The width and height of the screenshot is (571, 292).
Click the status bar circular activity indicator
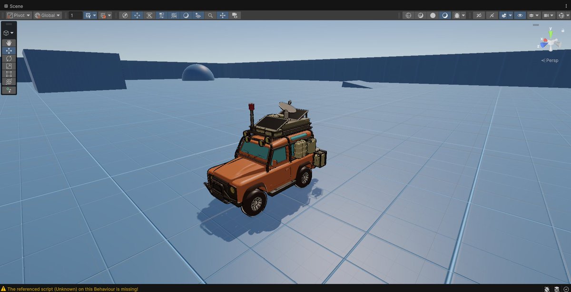(x=565, y=288)
